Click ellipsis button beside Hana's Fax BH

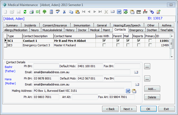point(147,79)
